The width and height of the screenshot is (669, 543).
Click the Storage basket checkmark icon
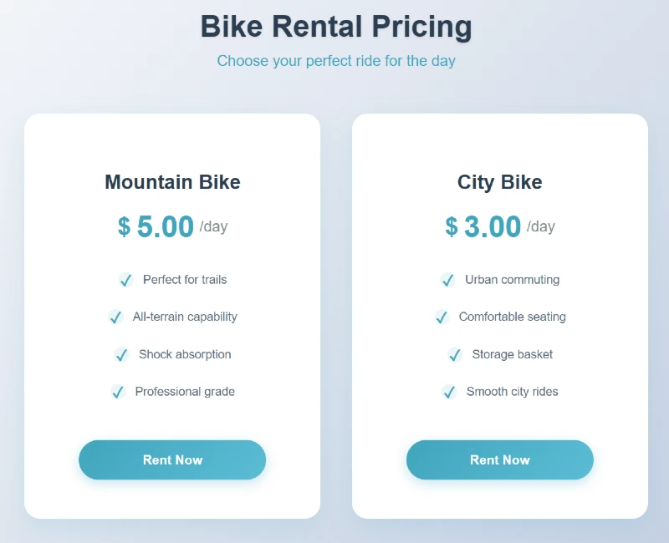(455, 355)
